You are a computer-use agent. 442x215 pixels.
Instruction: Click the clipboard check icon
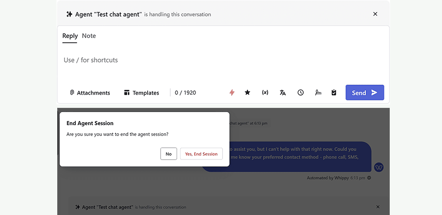point(334,92)
